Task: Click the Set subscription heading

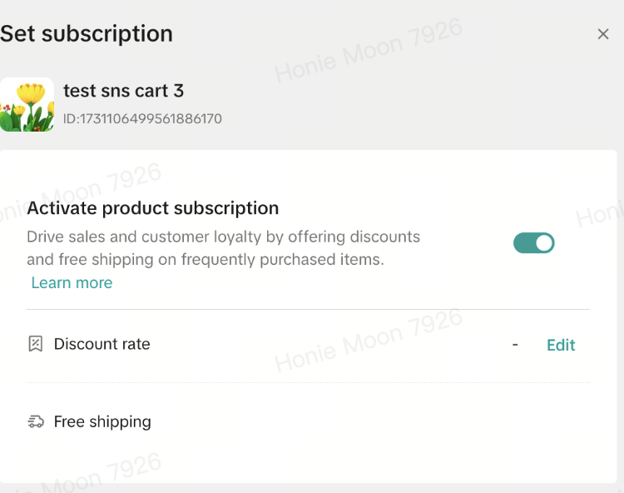Action: click(x=87, y=34)
